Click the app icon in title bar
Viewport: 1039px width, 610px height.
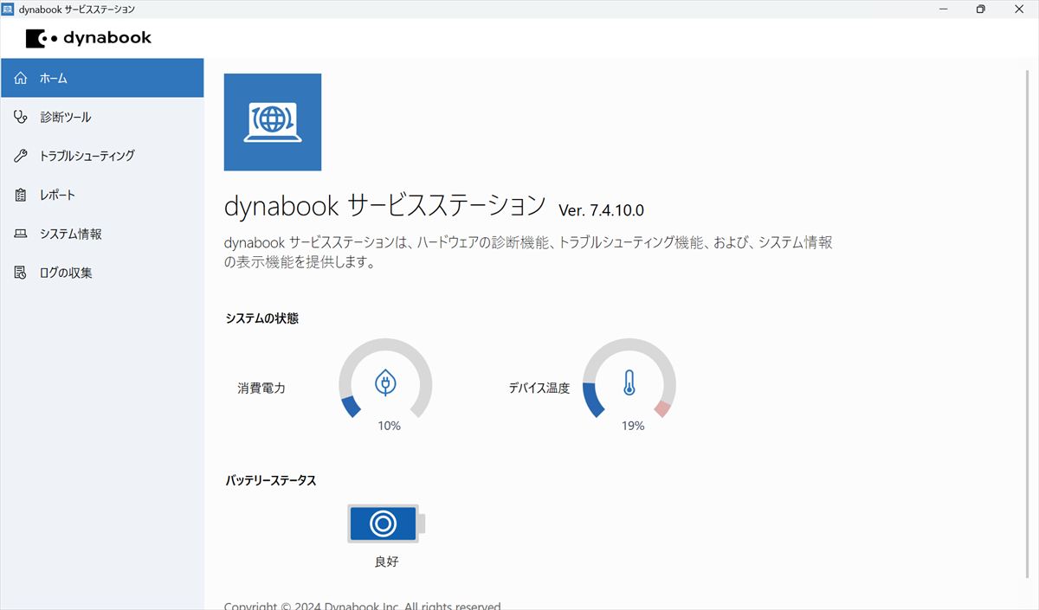tap(9, 9)
